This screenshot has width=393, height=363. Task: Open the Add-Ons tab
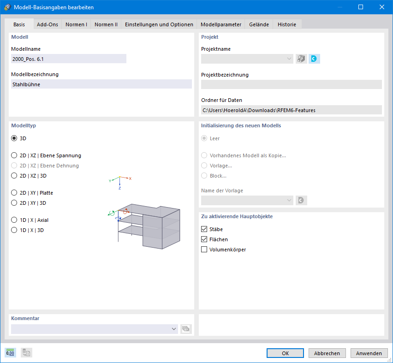(48, 24)
